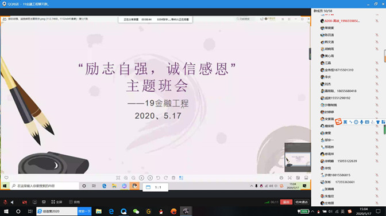Open the QQ penguin taskbar icon
386x216 pixels.
click(x=161, y=211)
